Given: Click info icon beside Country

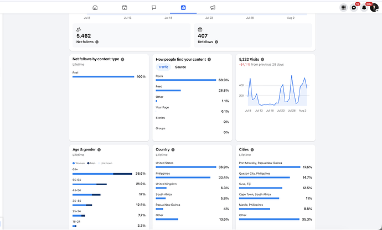Looking at the screenshot, I should pos(173,150).
